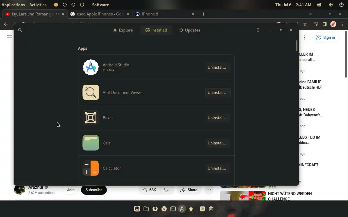Switch to "used Apple iPhones" browser tab
The height and width of the screenshot is (217, 348).
(100, 14)
